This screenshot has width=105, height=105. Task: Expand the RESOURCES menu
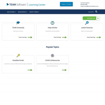click(23, 12)
